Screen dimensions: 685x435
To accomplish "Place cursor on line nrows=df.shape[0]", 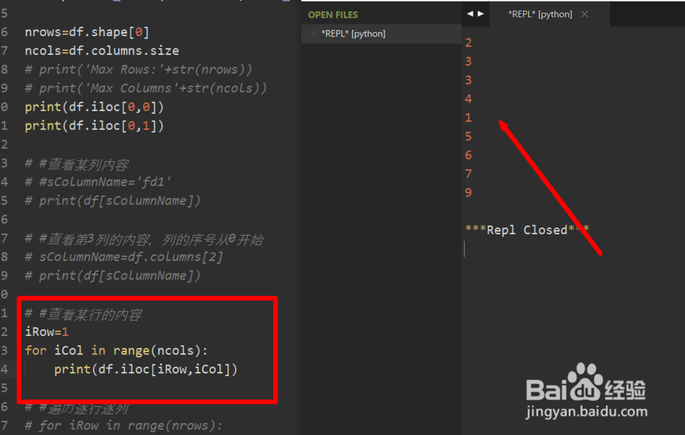I will tap(87, 32).
